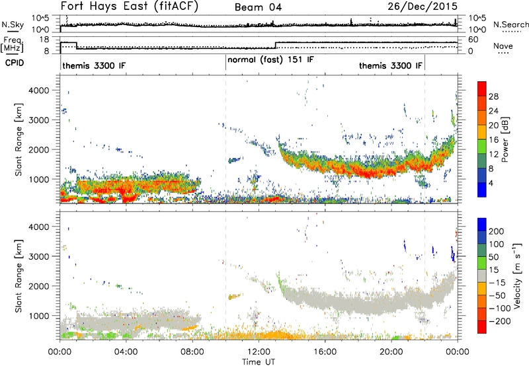Click the '-200' tick on the velocity colorbar
The height and width of the screenshot is (366, 529).
click(x=499, y=321)
